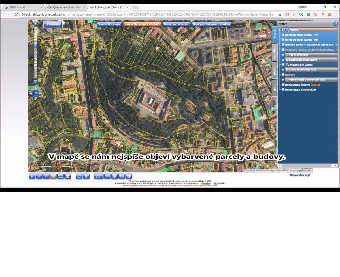
Task: Open the Chrome menu with three dots
Action: [x=337, y=14]
